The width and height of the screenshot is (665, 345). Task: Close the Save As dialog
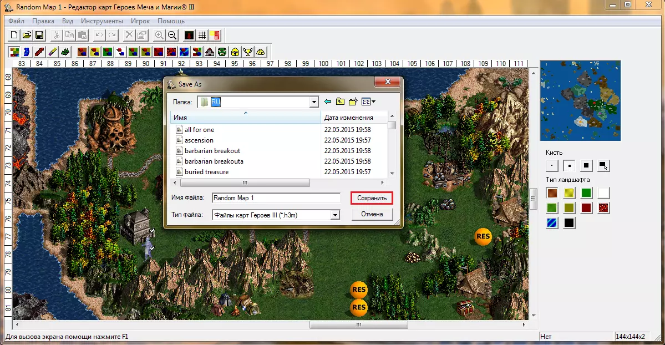tap(388, 82)
